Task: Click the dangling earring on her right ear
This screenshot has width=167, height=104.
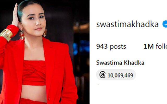Action: 22,34
